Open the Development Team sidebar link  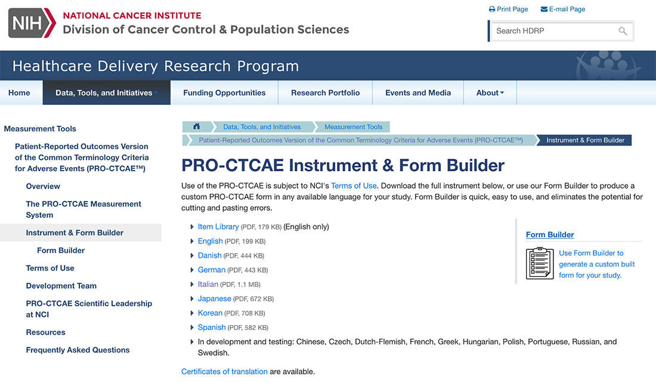[61, 286]
